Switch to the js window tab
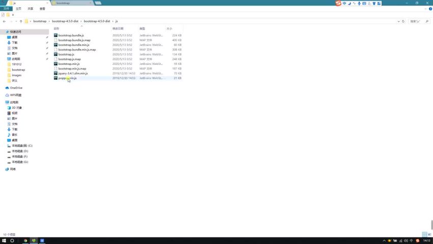 point(27,3)
